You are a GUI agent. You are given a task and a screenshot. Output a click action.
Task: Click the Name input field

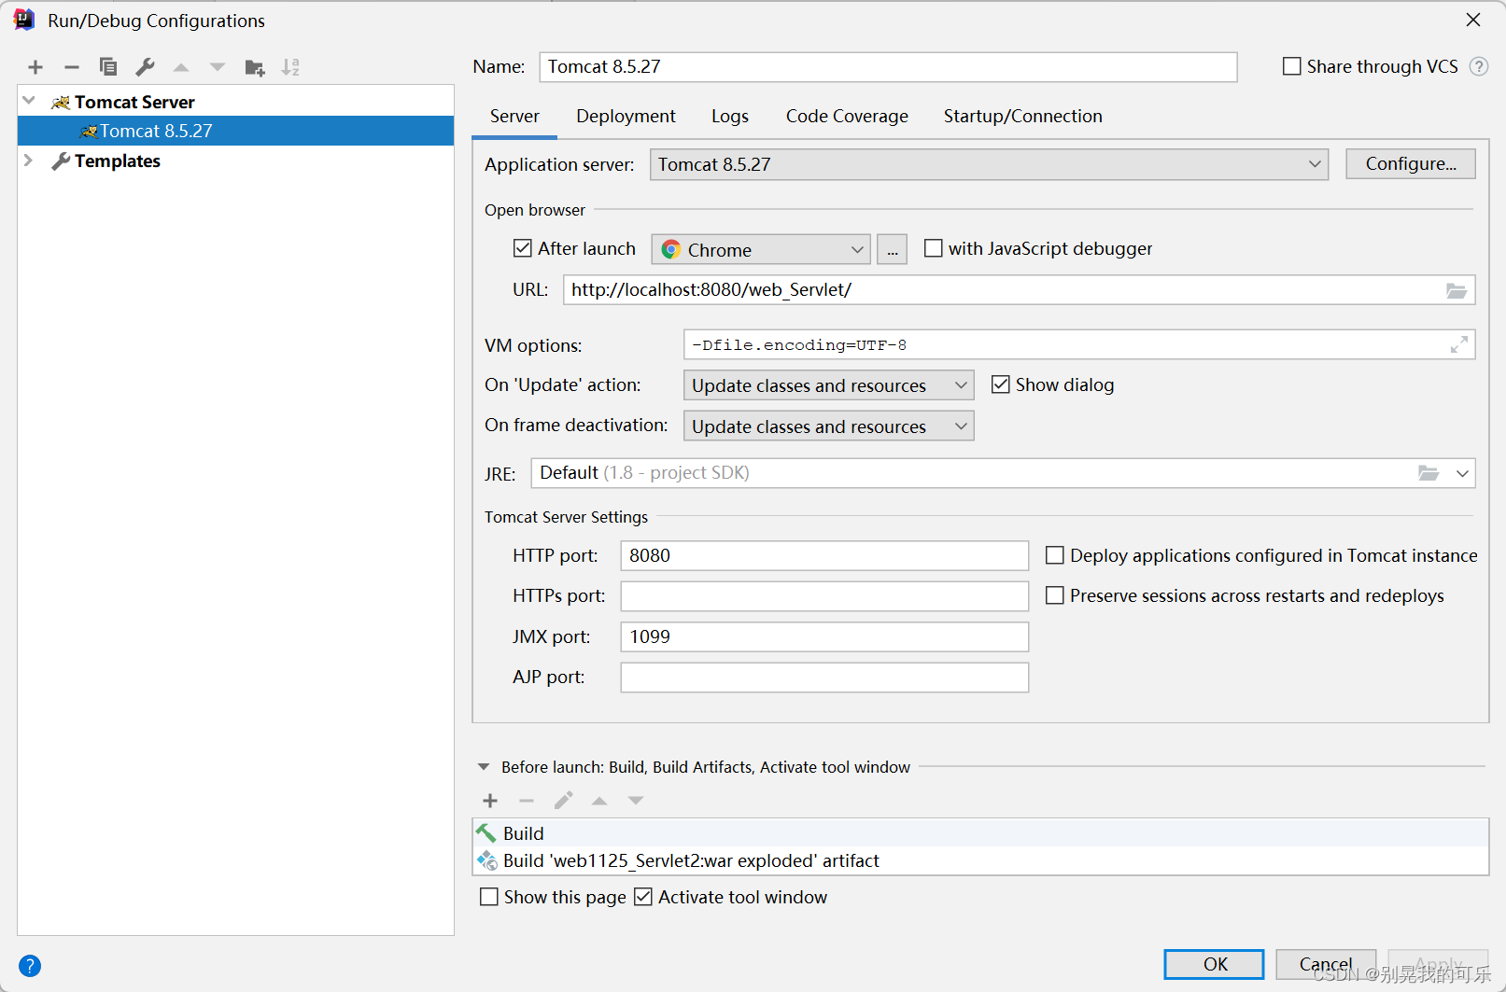[x=888, y=67]
